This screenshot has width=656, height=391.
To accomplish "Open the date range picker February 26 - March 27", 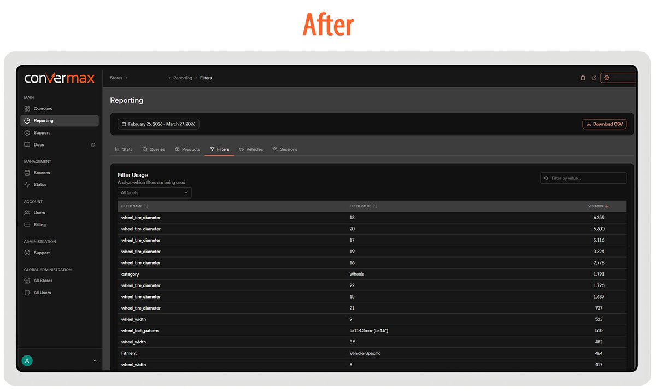I will coord(159,124).
